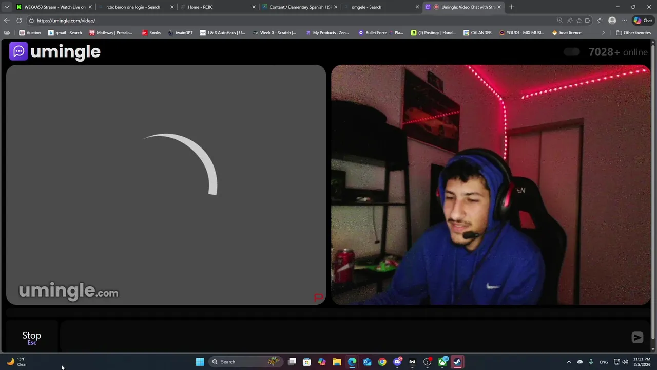Show hidden system tray icons chevron

pos(569,362)
